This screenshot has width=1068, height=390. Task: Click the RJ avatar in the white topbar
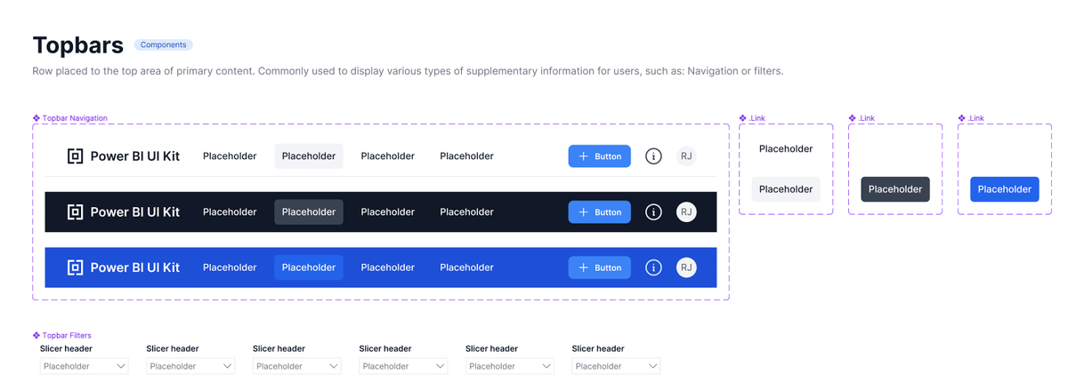click(686, 156)
